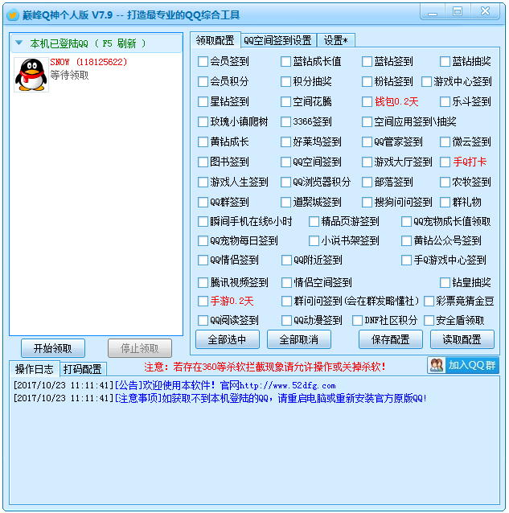Check the 积分抽奖 box

point(285,81)
